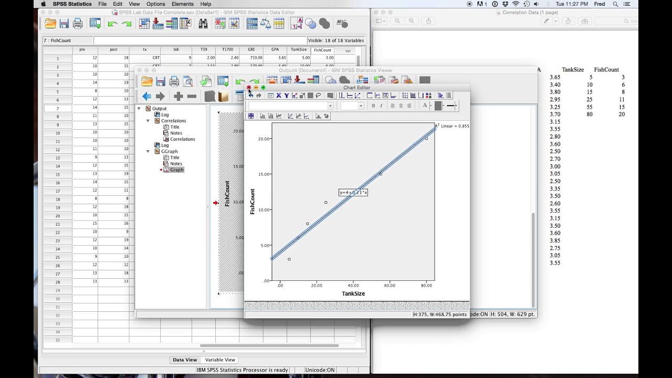
Task: Add fit line at total in Chart Editor
Action: (x=290, y=116)
